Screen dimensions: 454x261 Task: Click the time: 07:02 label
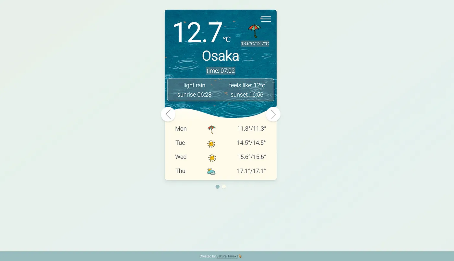pyautogui.click(x=221, y=71)
